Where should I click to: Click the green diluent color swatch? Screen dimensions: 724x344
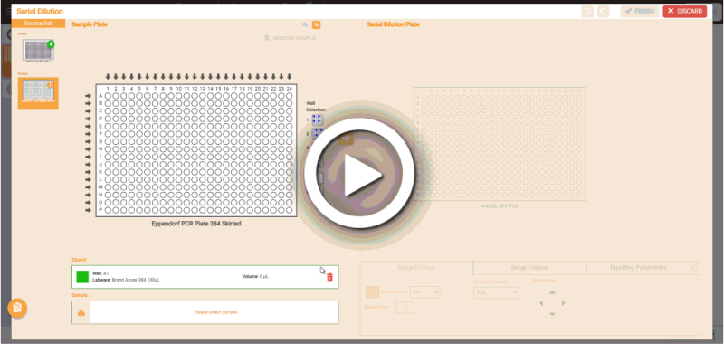pos(82,277)
